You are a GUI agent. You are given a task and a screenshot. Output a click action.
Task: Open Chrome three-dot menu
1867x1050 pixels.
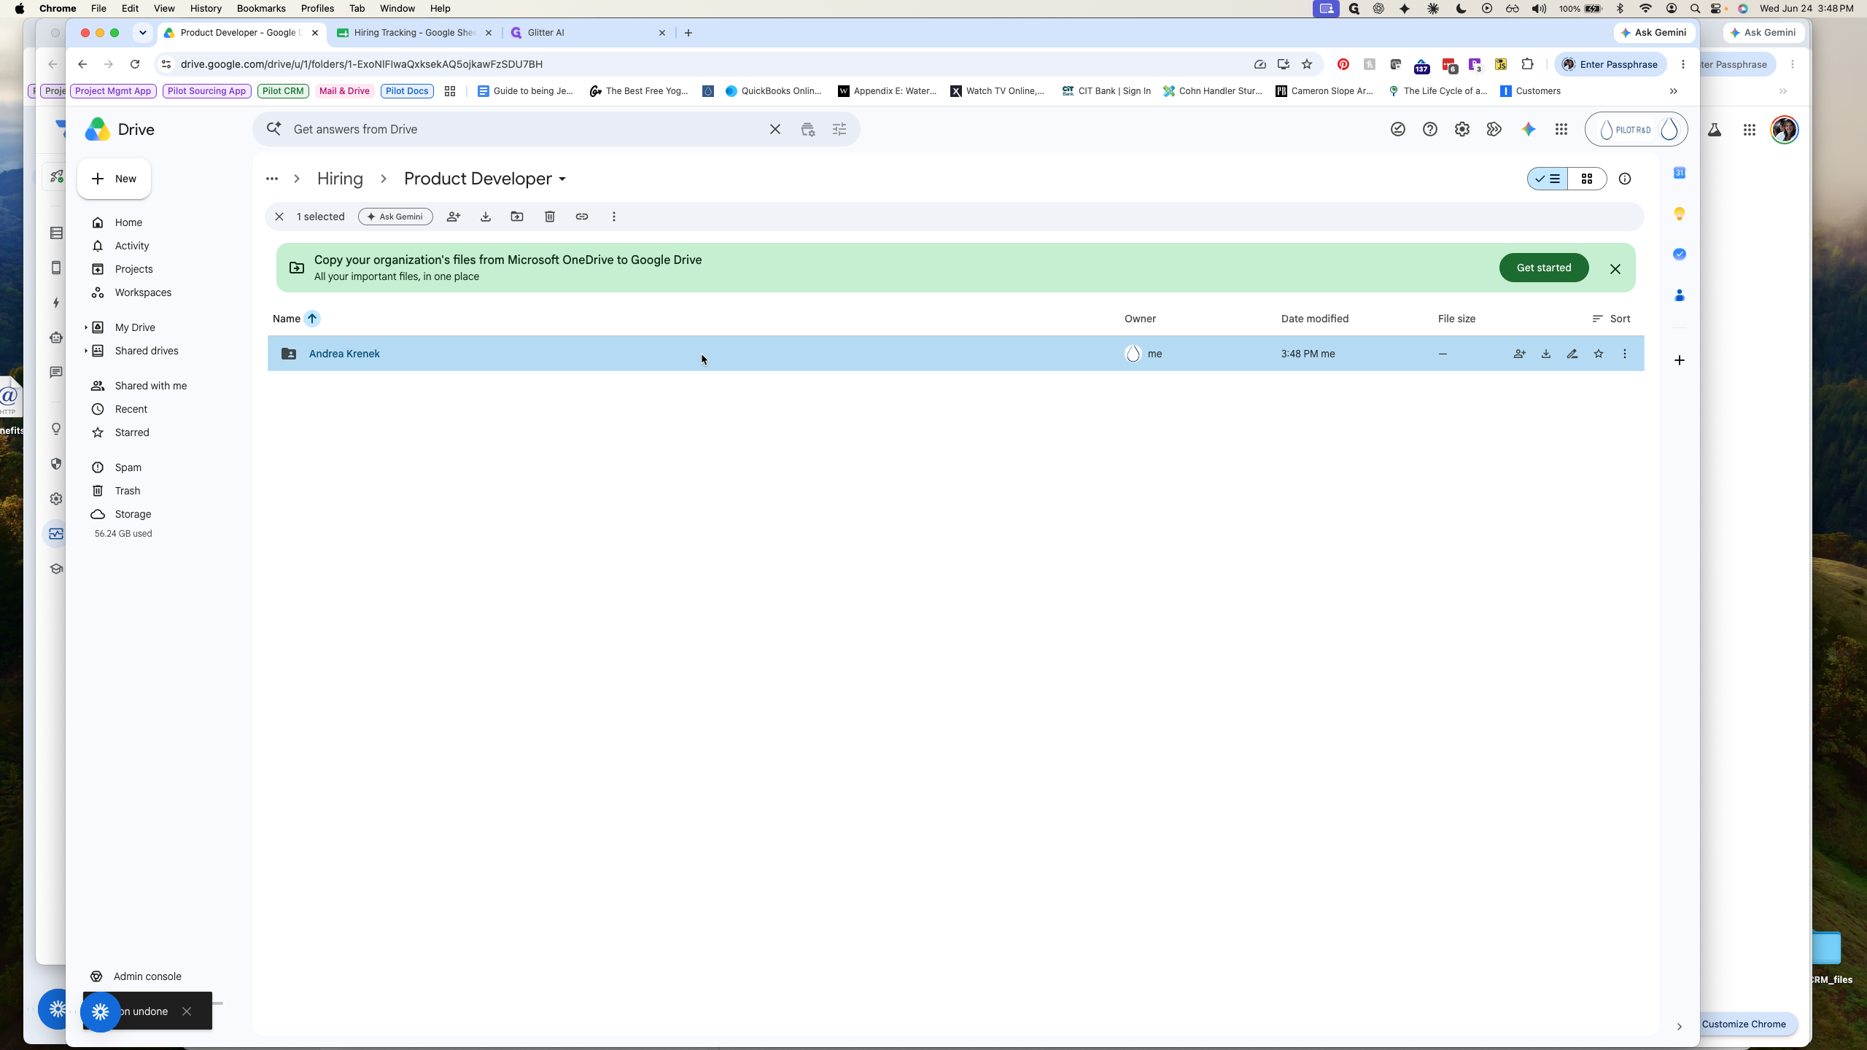(x=1683, y=64)
